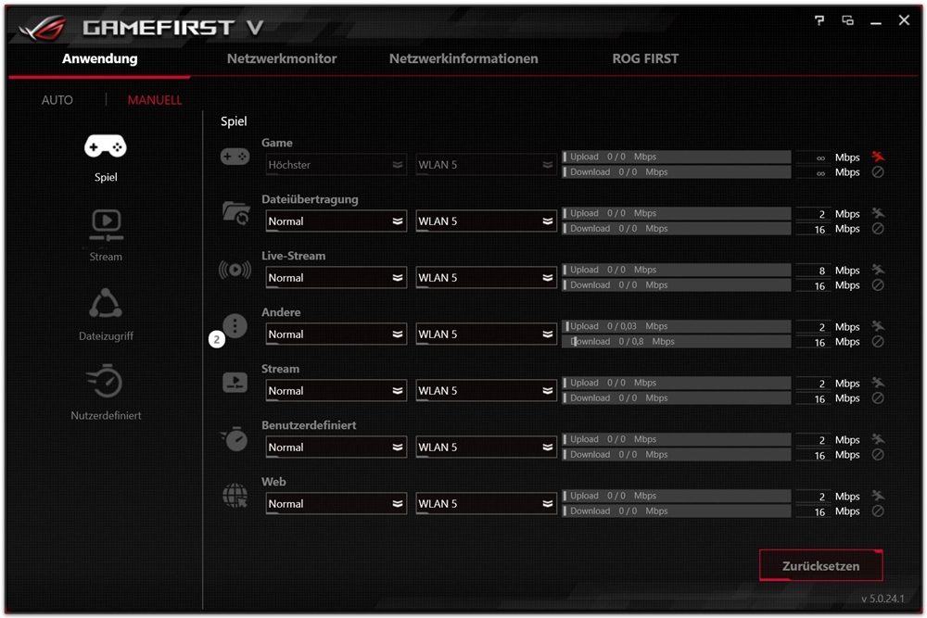Toggle Andere upload limit icon
Screen dimensions: 927x618
878,326
